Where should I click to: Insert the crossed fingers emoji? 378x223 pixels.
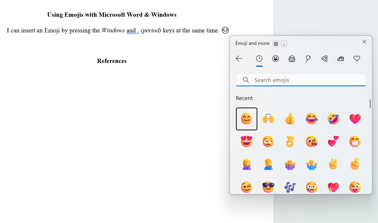355,164
